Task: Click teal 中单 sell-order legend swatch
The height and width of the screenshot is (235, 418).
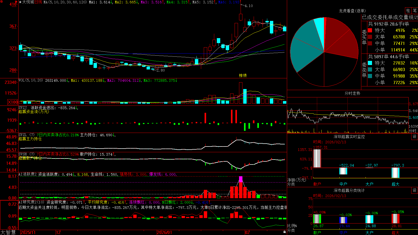Action: (x=370, y=76)
